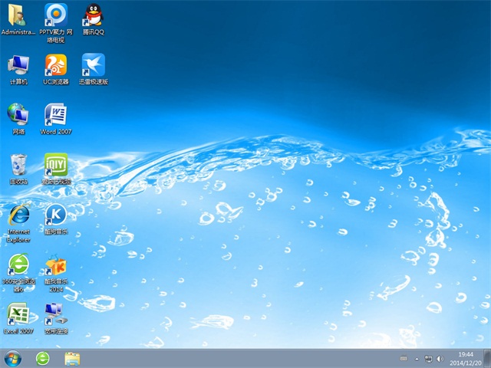Viewport: 491px width, 368px height.
Task: Open the Administrator user folder
Action: (x=18, y=15)
